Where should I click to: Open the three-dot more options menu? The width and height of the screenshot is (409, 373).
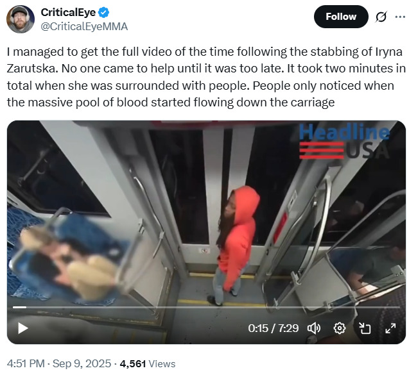tap(400, 17)
